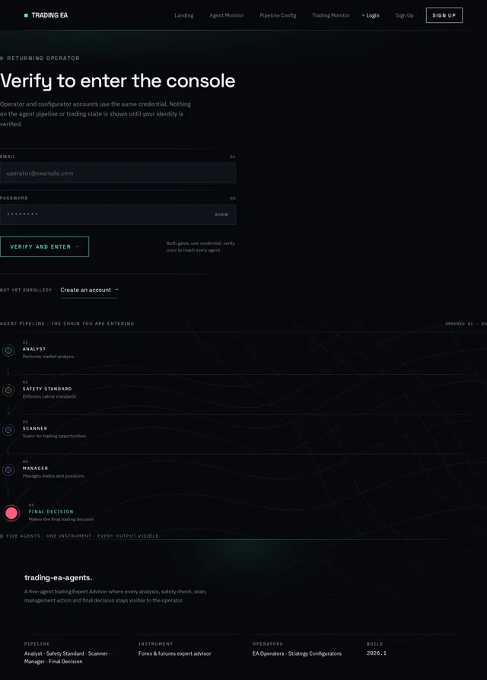Screen dimensions: 487x680
Task: Click the diamond icon beside Returning Operator
Action: click(2, 58)
